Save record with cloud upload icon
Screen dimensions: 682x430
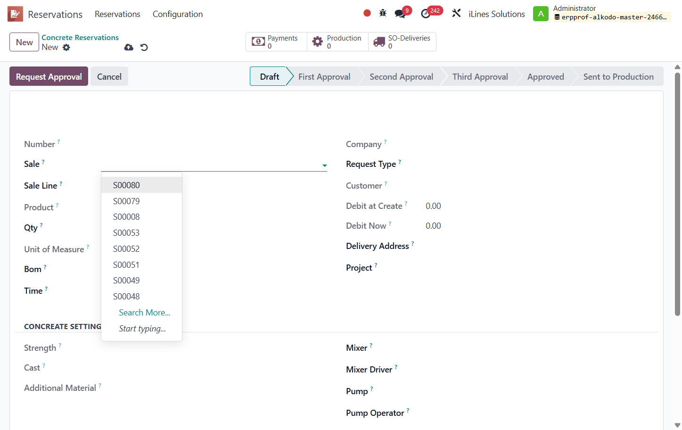[x=129, y=47]
